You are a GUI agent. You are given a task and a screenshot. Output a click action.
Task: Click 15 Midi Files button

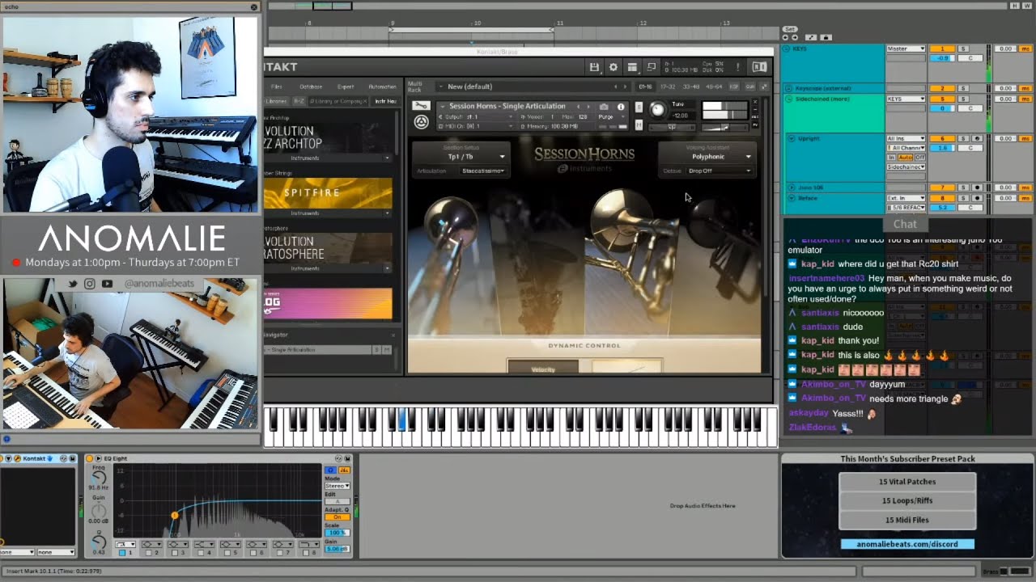[x=907, y=520]
